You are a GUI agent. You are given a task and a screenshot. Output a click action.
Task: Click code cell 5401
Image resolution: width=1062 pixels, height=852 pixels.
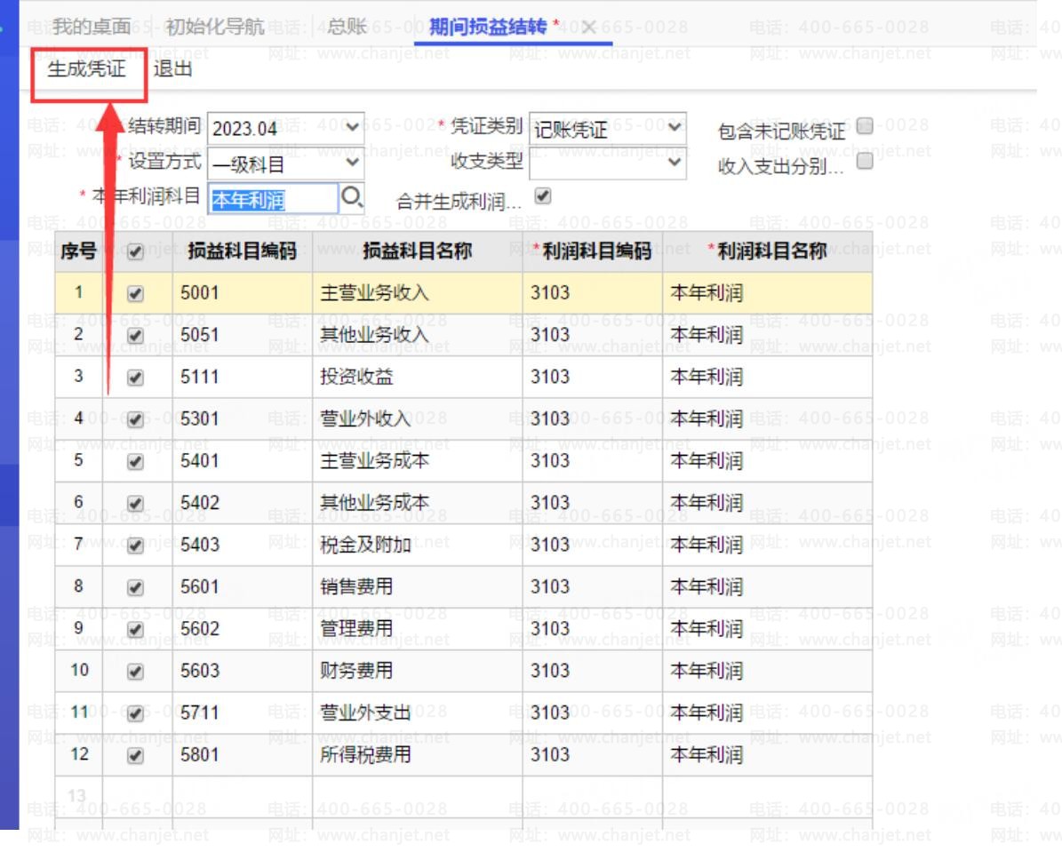(x=243, y=461)
